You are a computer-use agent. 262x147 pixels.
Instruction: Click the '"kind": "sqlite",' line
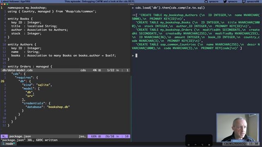(37, 85)
